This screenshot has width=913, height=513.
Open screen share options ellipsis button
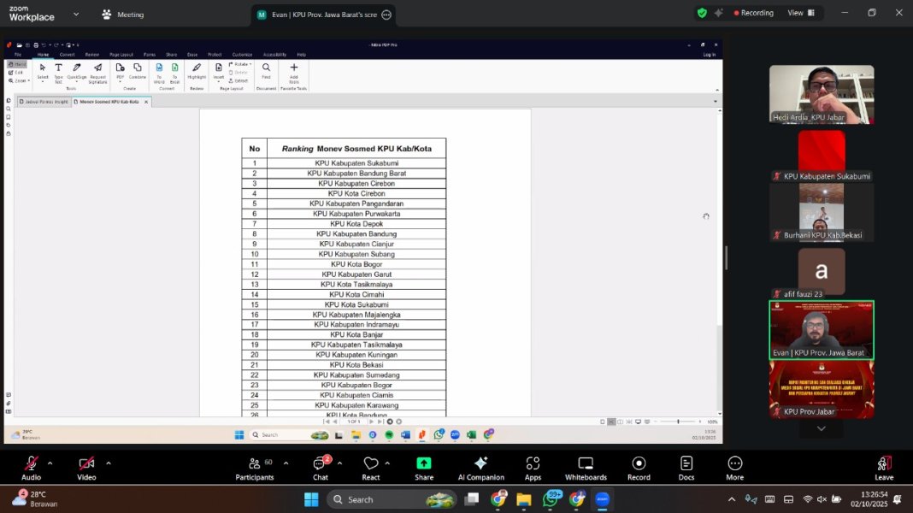pos(386,15)
